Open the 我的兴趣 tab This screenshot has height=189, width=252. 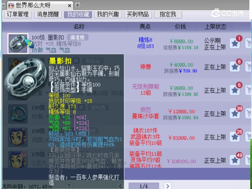108,14
